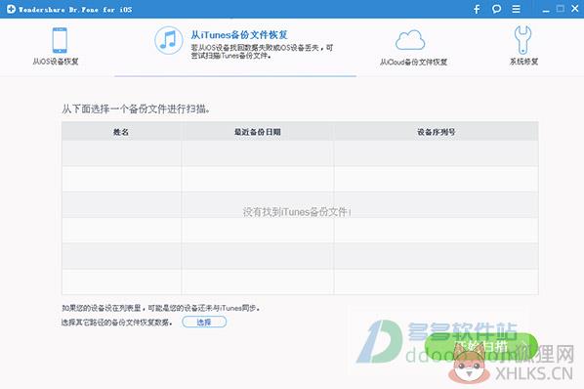
Task: Open the Facebook share icon
Action: tap(477, 9)
